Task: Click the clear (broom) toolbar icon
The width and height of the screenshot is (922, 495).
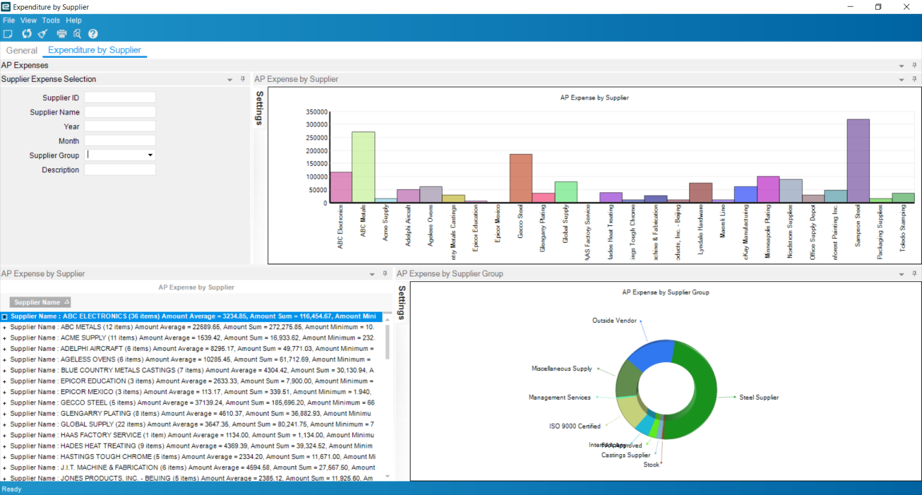Action: point(42,34)
